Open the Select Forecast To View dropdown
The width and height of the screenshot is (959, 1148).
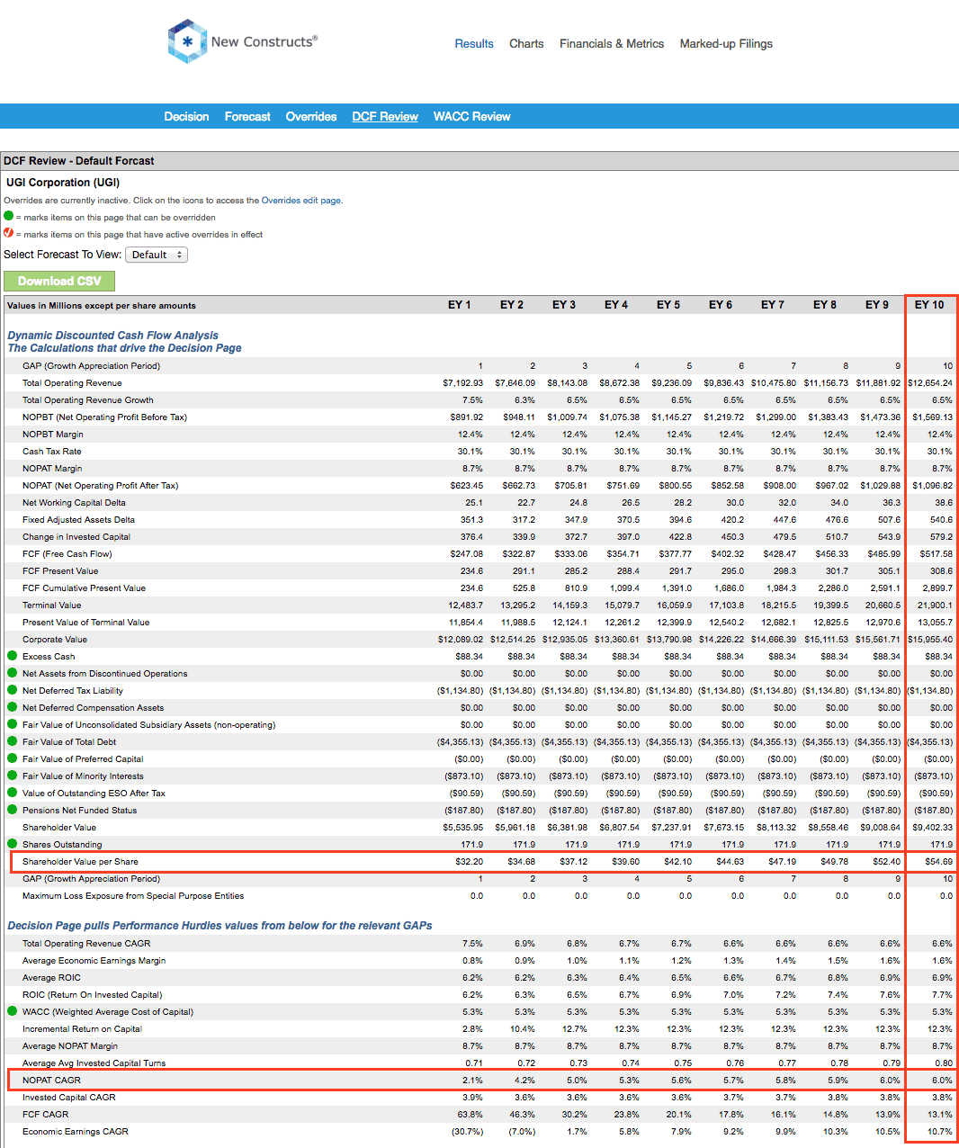(157, 255)
